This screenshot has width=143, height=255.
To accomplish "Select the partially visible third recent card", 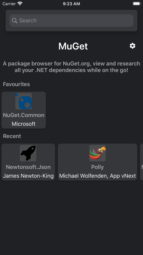I will (142, 162).
